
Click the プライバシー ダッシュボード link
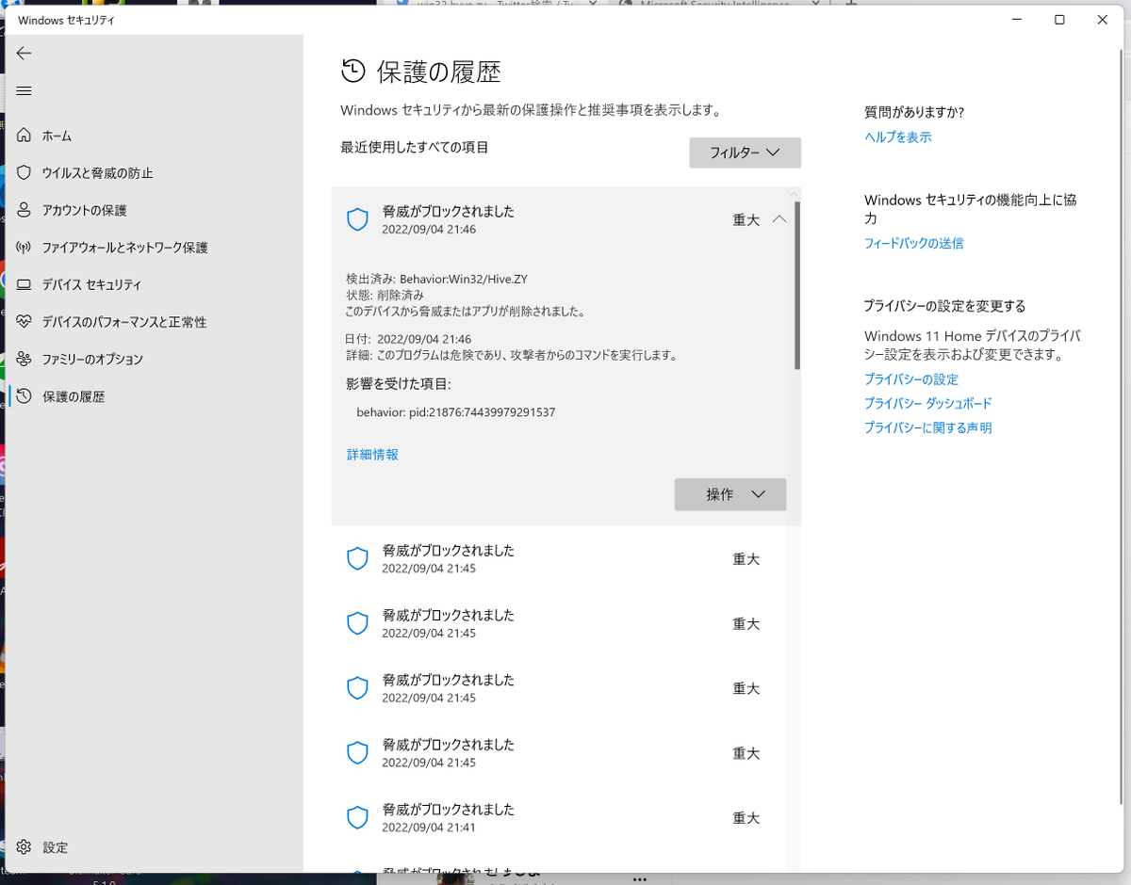pos(927,403)
